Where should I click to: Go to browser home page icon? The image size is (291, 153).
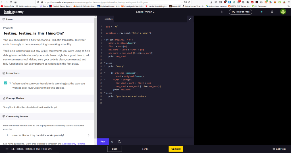[x=15, y=2]
